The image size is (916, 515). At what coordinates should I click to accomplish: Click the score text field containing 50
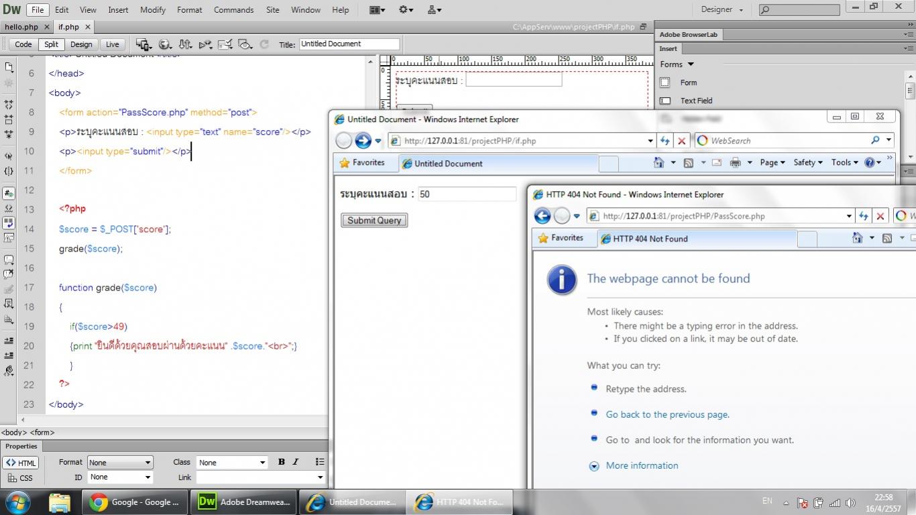tap(467, 194)
